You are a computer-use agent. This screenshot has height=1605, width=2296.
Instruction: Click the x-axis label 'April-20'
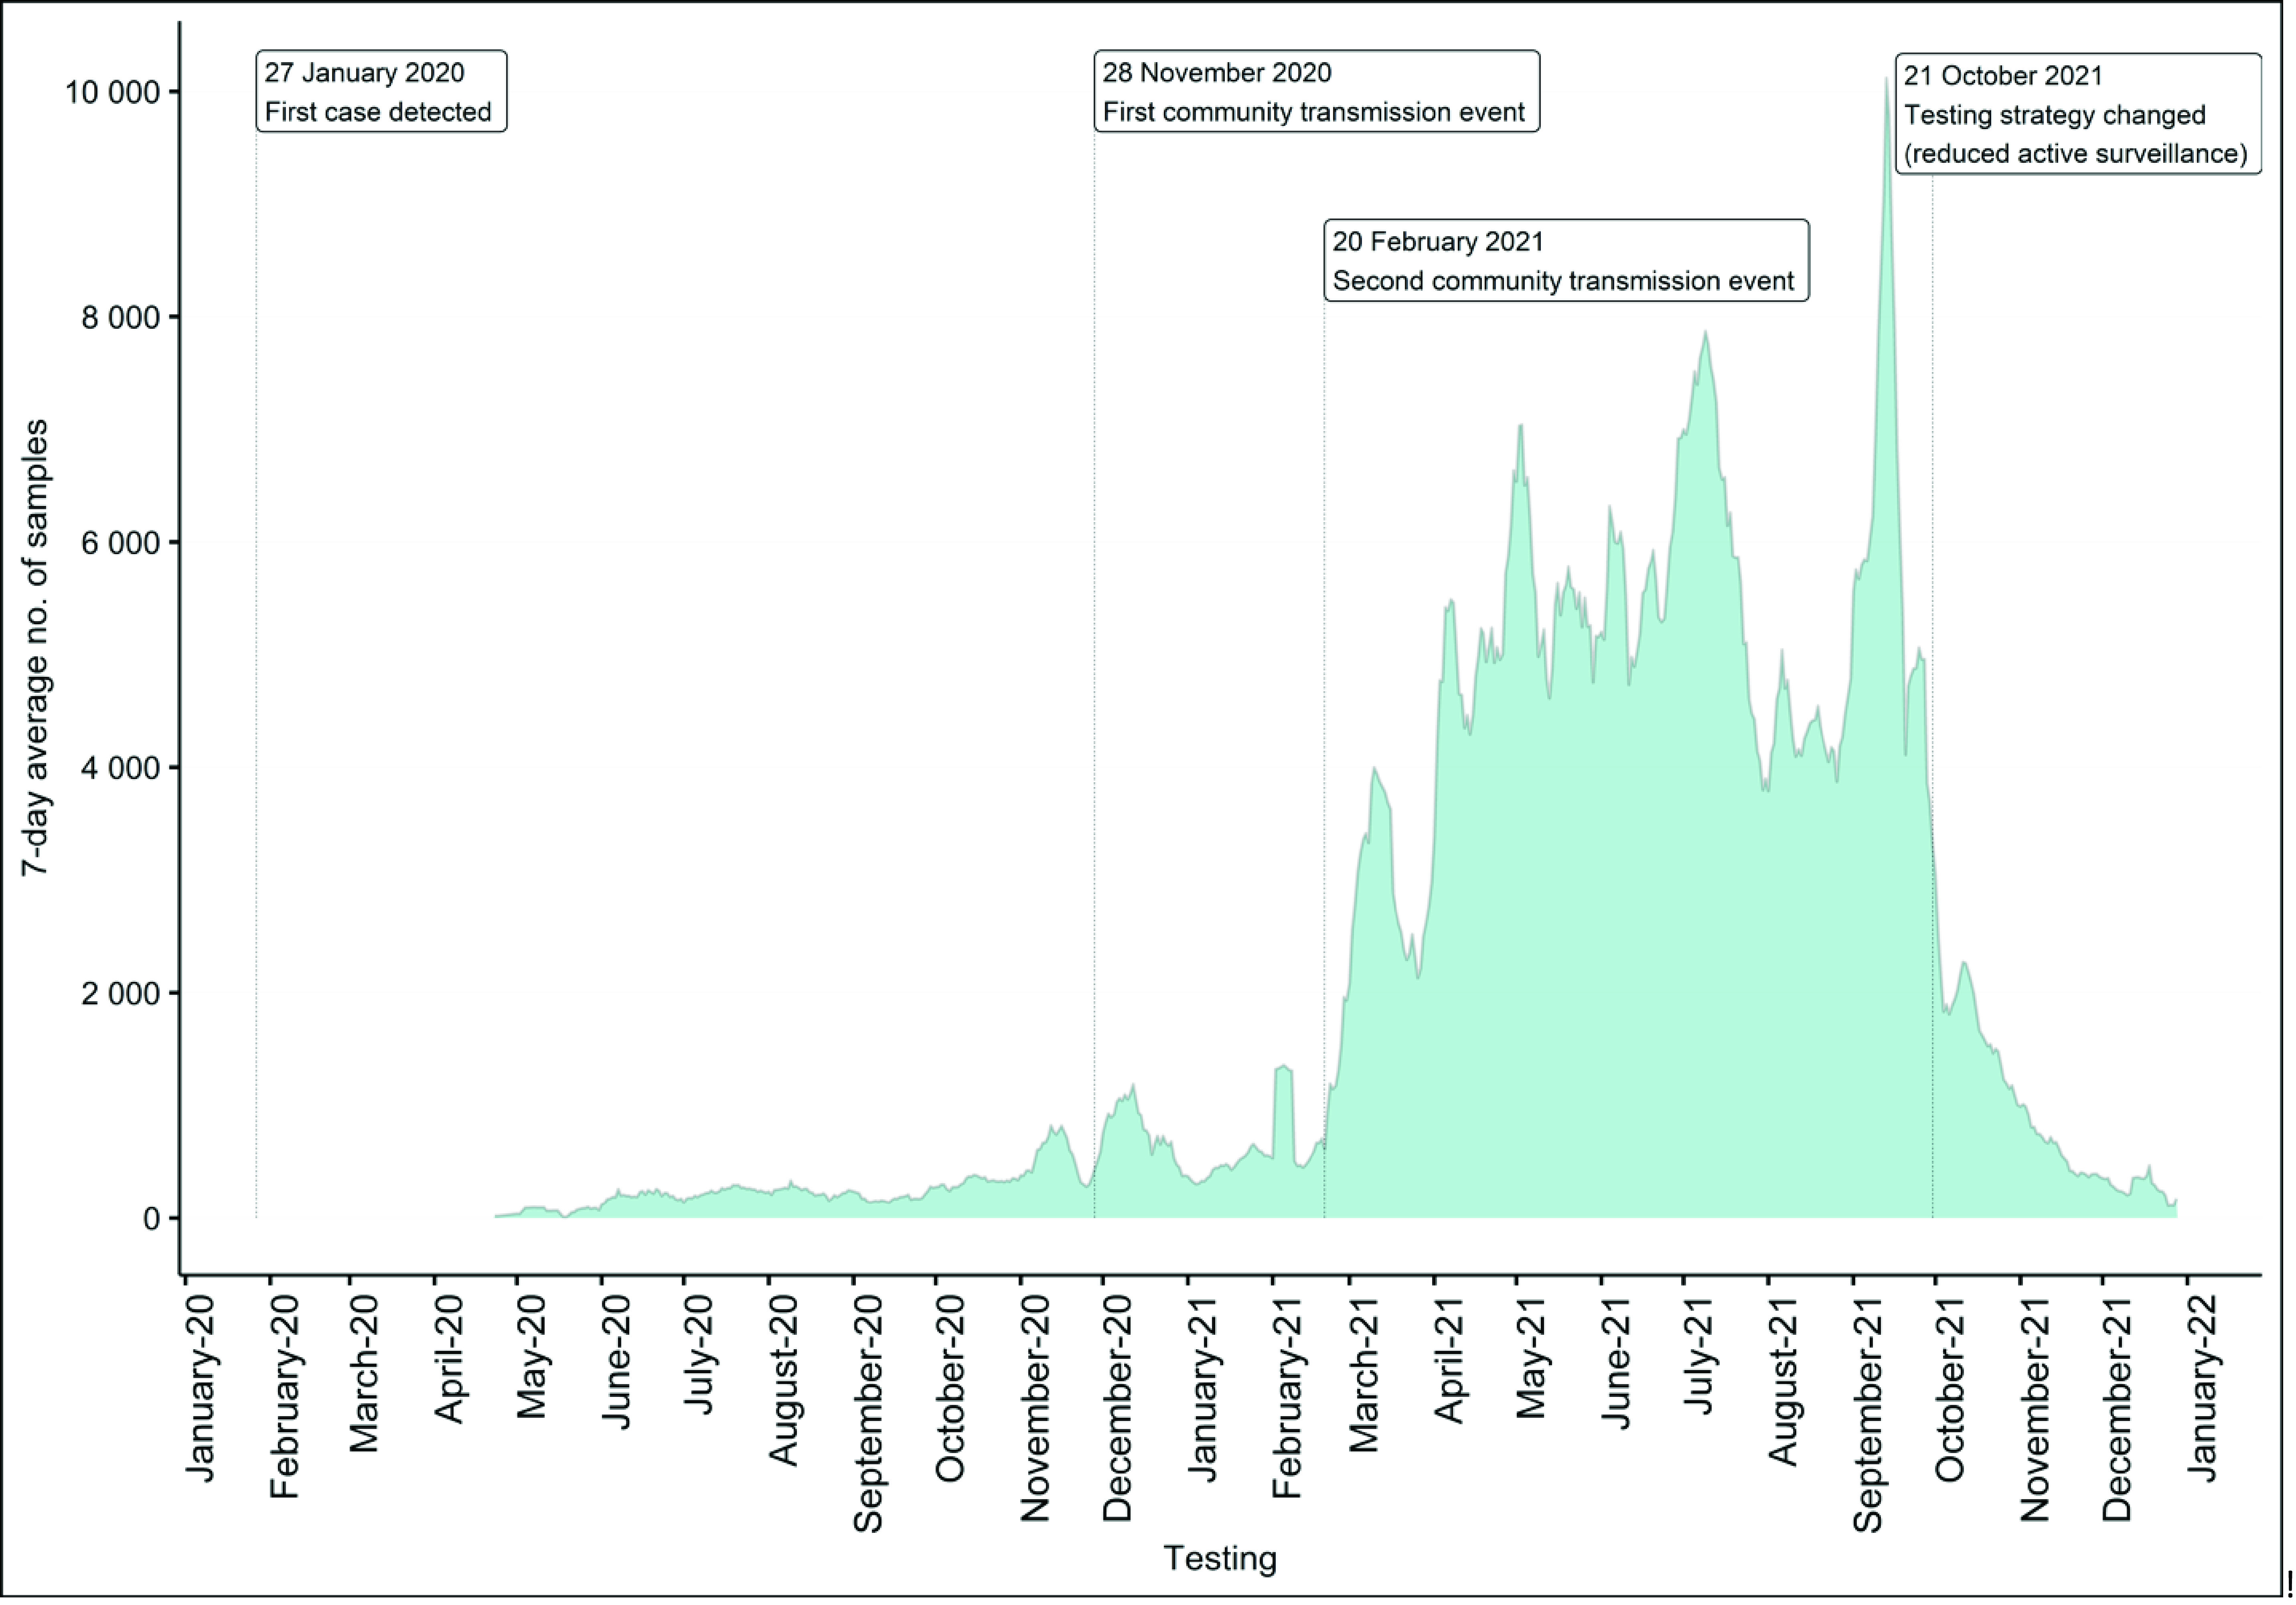point(450,1358)
